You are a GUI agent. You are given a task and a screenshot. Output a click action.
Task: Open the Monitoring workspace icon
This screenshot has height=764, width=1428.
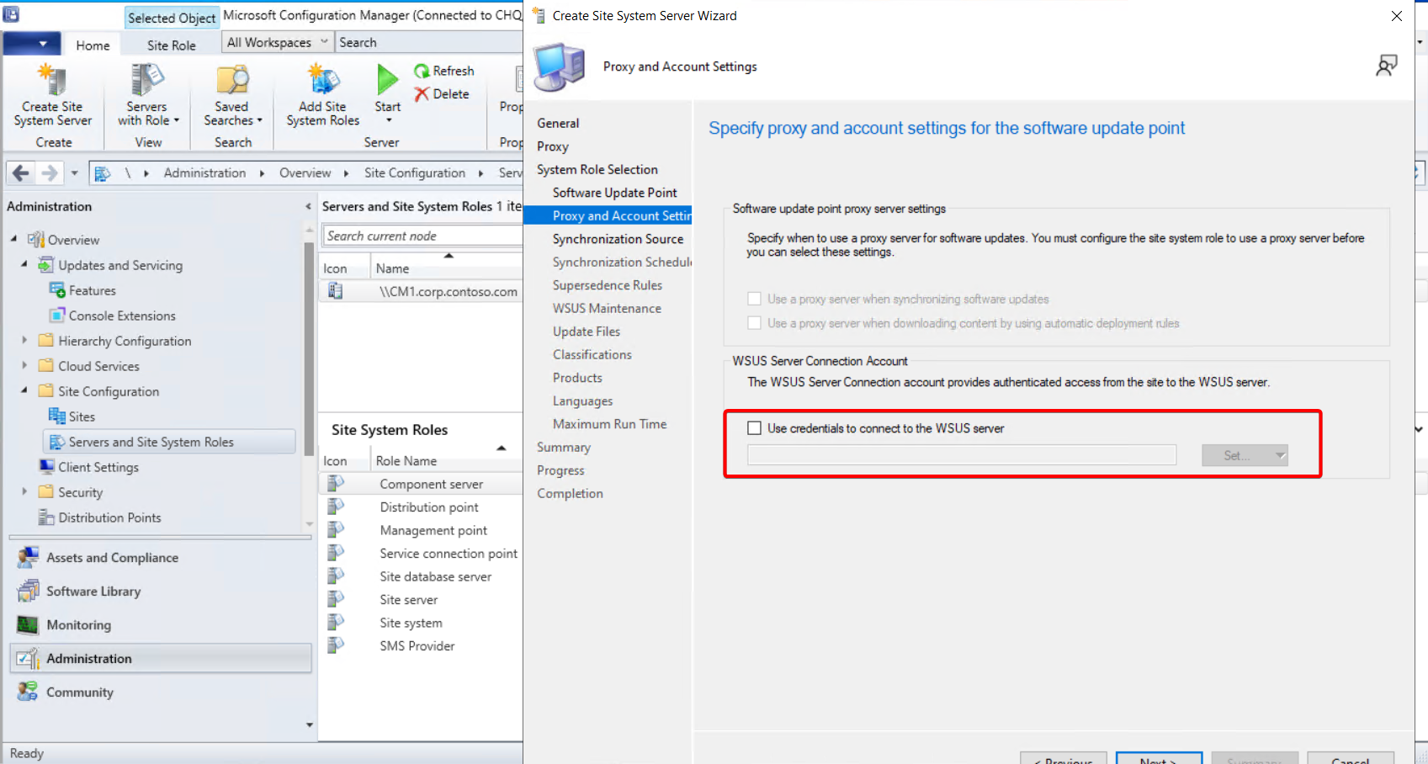click(28, 624)
